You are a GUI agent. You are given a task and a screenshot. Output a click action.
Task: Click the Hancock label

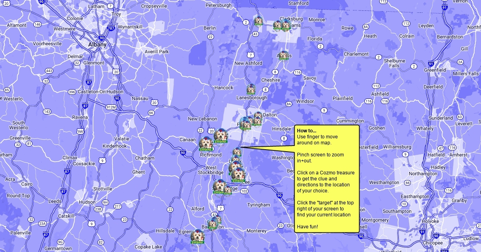point(224,88)
